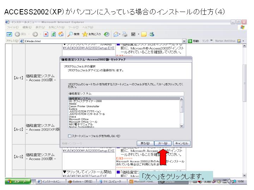Open the Search (検索) magnifier button
254x190 pixels.
tap(73, 34)
